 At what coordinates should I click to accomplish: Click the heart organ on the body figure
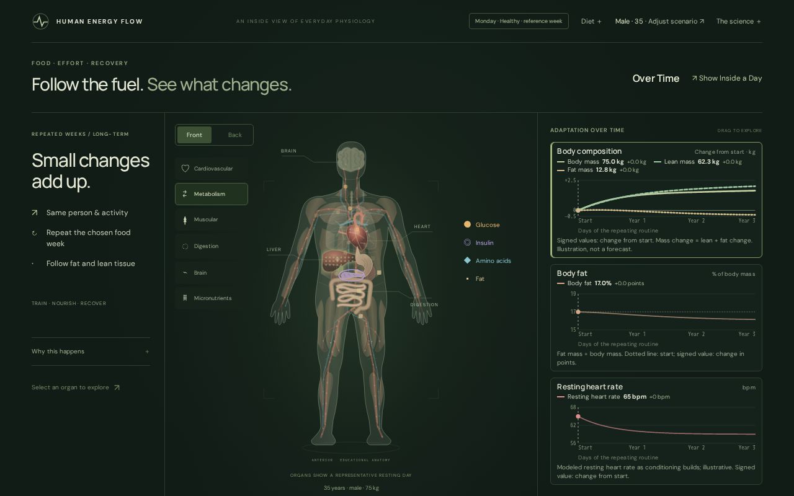pos(357,235)
